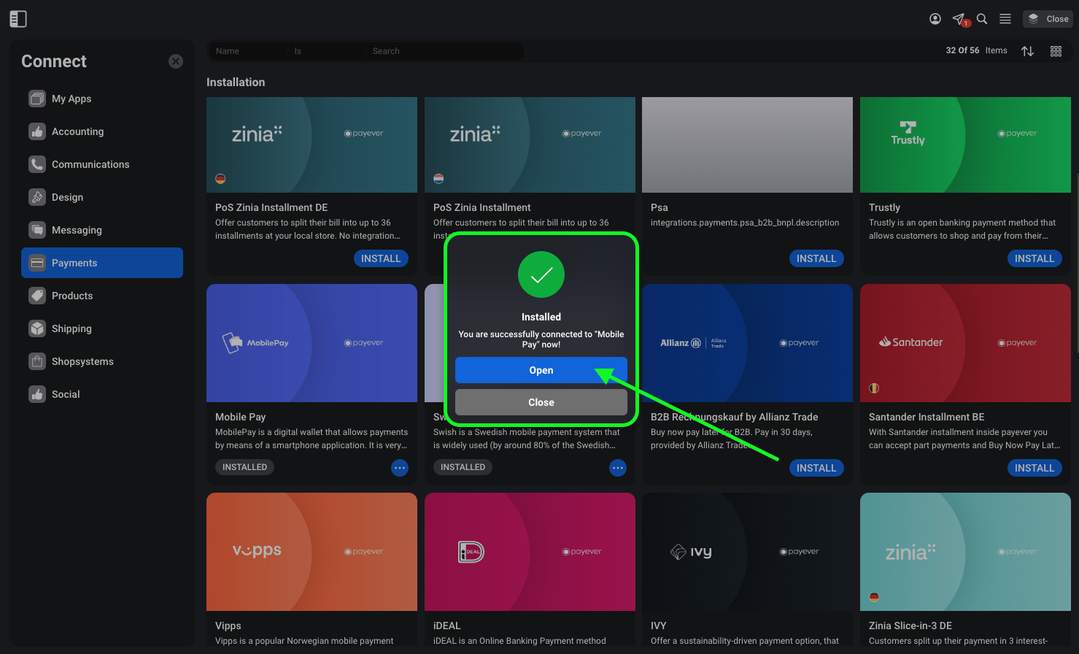Open the Allianz Trade card thumbnail
The image size is (1079, 654).
pyautogui.click(x=747, y=343)
